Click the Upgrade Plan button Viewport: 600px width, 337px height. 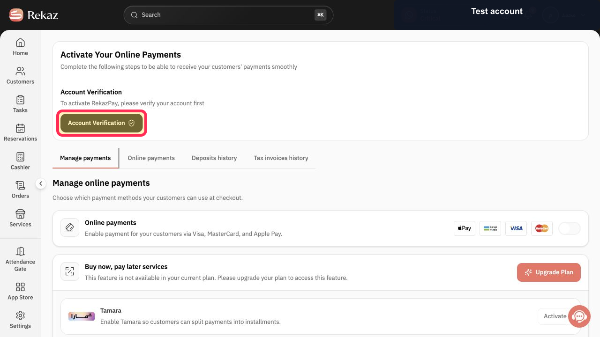coord(549,272)
